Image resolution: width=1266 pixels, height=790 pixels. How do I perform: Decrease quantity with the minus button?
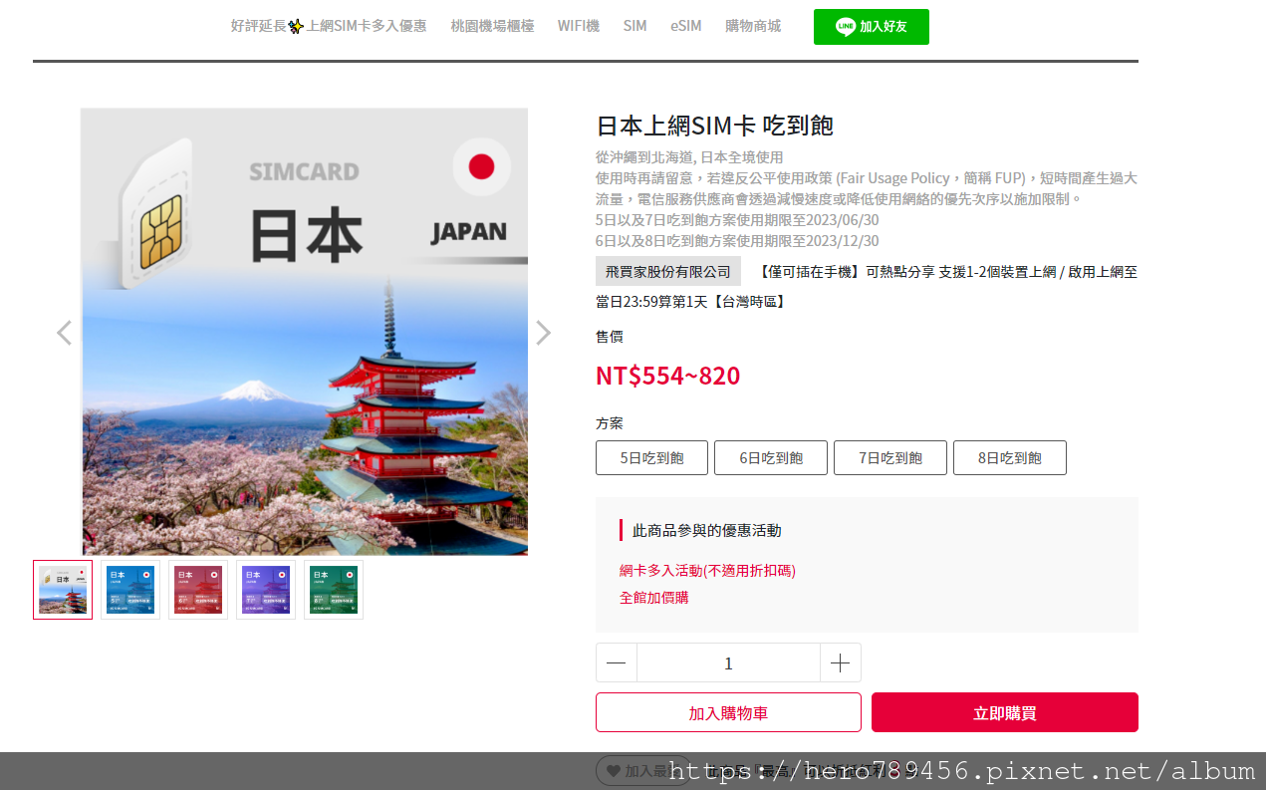617,663
